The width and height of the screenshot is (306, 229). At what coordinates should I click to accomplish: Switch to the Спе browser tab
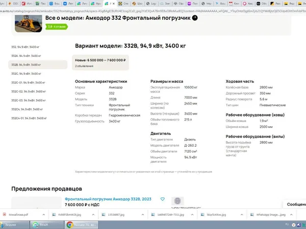tap(123, 4)
